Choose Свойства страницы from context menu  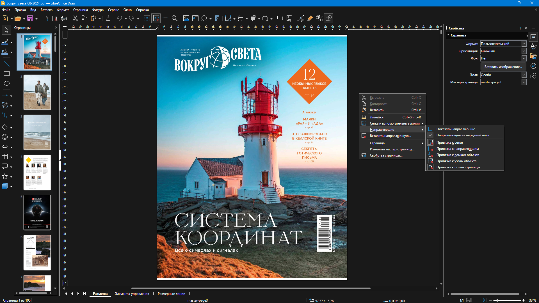[386, 155]
